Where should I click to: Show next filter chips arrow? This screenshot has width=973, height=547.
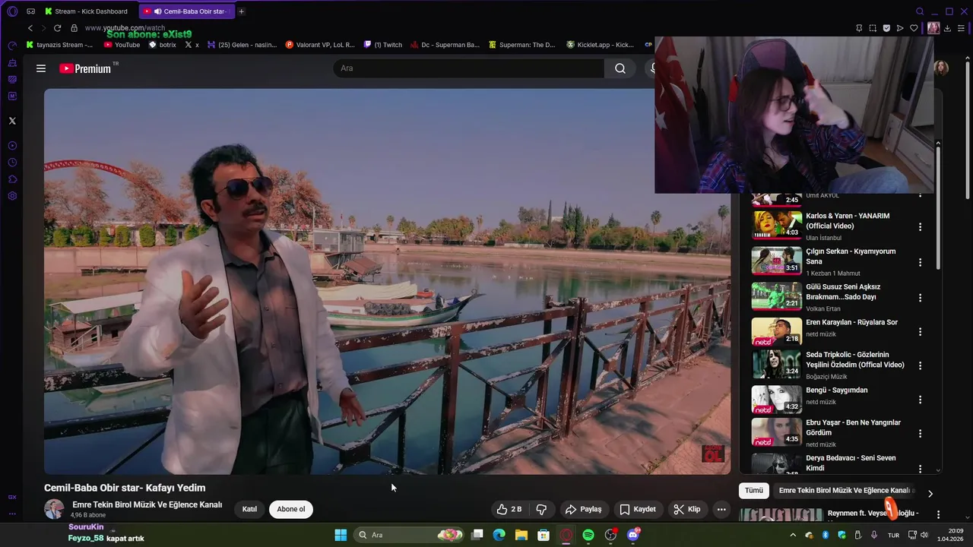click(x=930, y=493)
